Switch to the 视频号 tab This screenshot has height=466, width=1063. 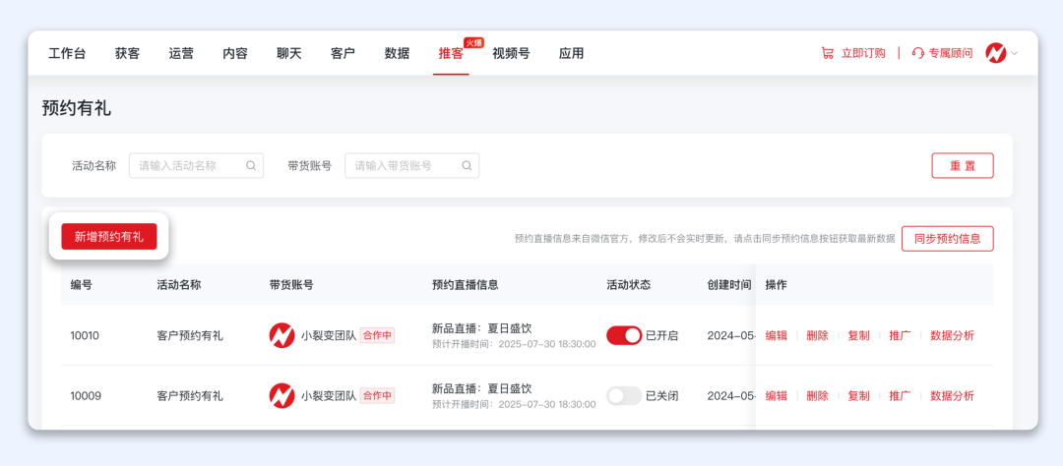coord(511,54)
